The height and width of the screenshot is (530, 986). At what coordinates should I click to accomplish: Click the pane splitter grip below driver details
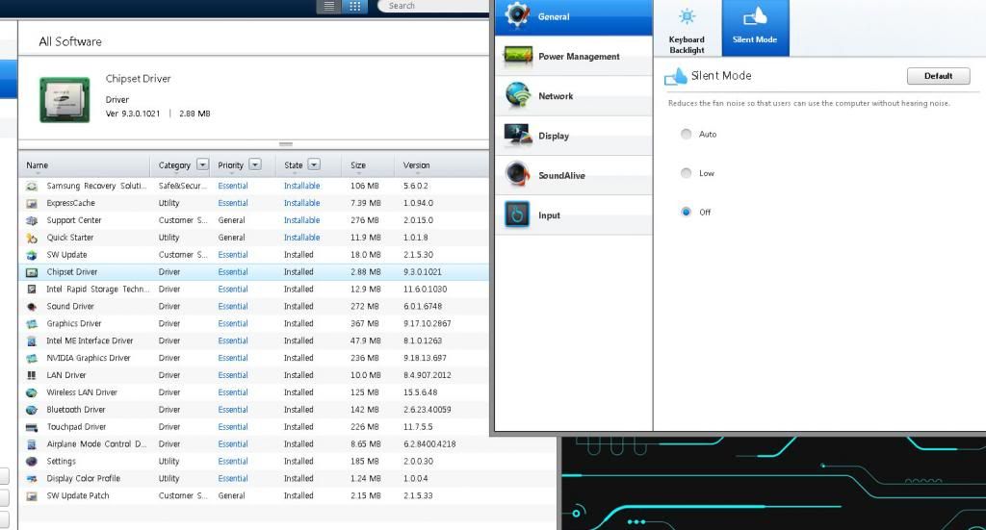[285, 144]
